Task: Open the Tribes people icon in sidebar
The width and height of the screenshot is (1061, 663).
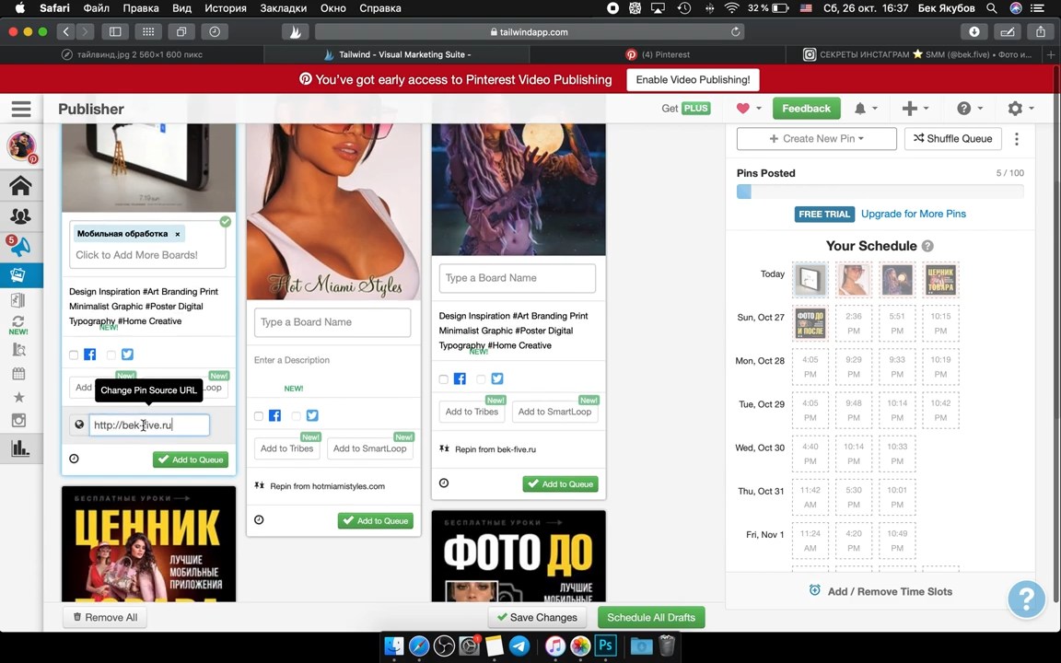Action: (x=20, y=216)
